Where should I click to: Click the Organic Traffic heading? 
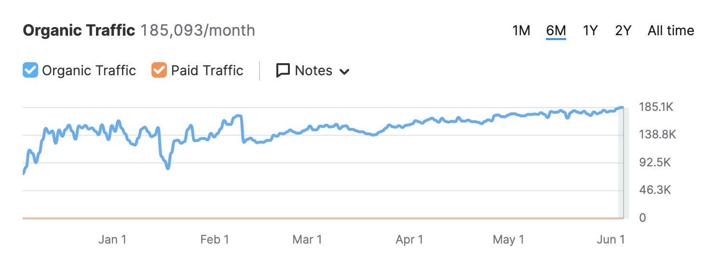[x=79, y=31]
